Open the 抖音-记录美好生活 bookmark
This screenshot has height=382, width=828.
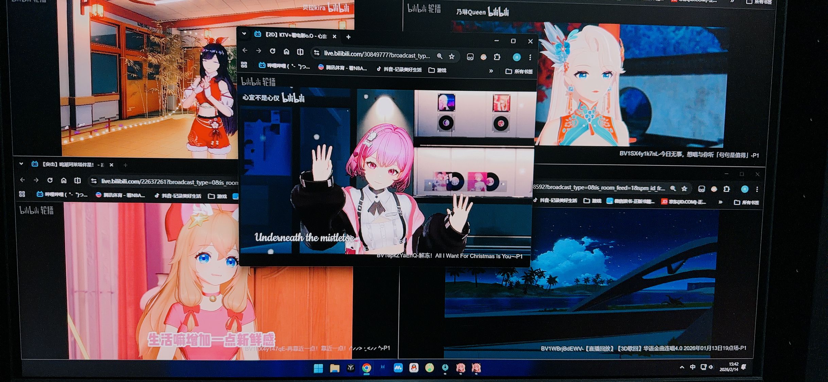click(399, 70)
